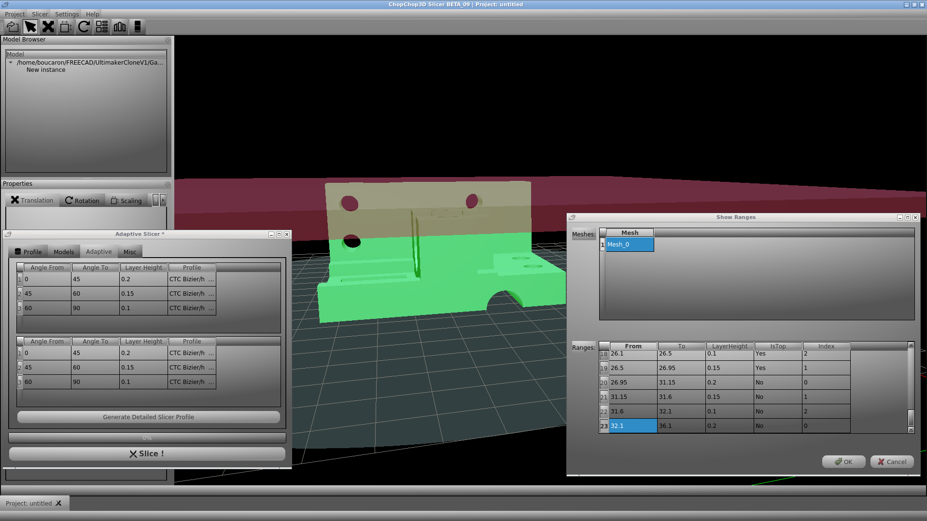Click the layered cylinder toolbar icon
Viewport: 927px width, 521px height.
click(x=138, y=27)
